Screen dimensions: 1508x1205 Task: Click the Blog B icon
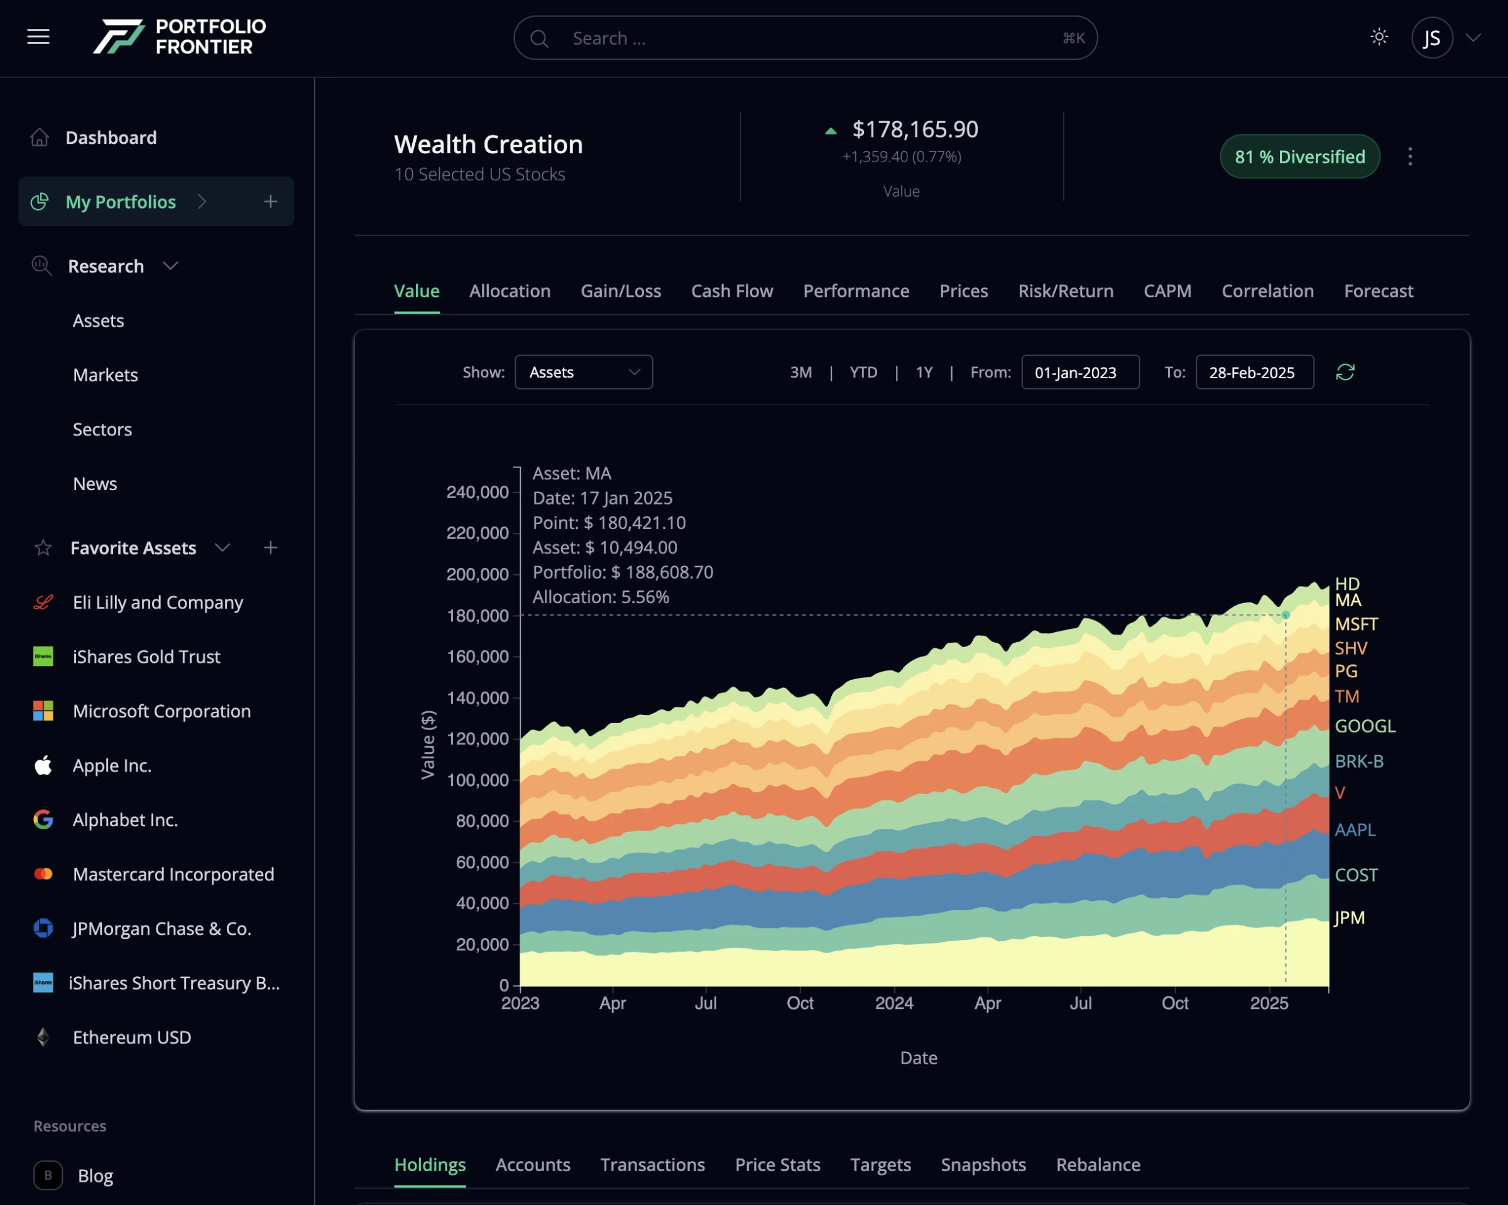tap(48, 1175)
